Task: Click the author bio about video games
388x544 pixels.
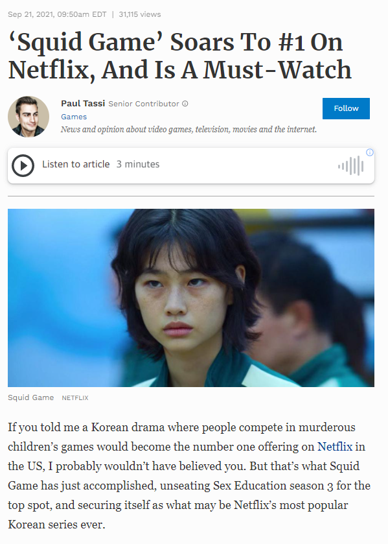Action: point(189,130)
